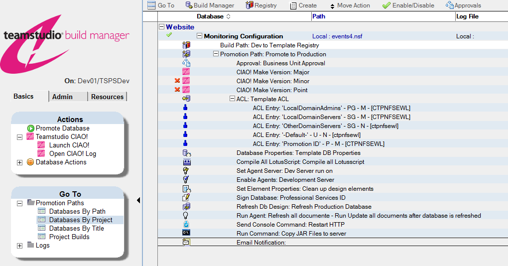This screenshot has height=266, width=508.
Task: Click the left-arrow pane collapse handle
Action: pyautogui.click(x=138, y=200)
